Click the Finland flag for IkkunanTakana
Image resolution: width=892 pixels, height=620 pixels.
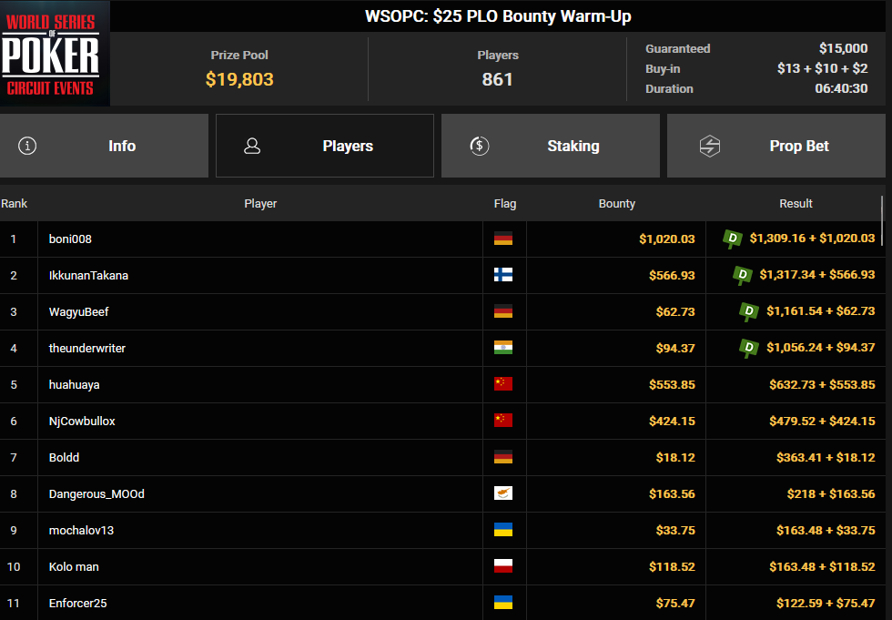(x=503, y=275)
